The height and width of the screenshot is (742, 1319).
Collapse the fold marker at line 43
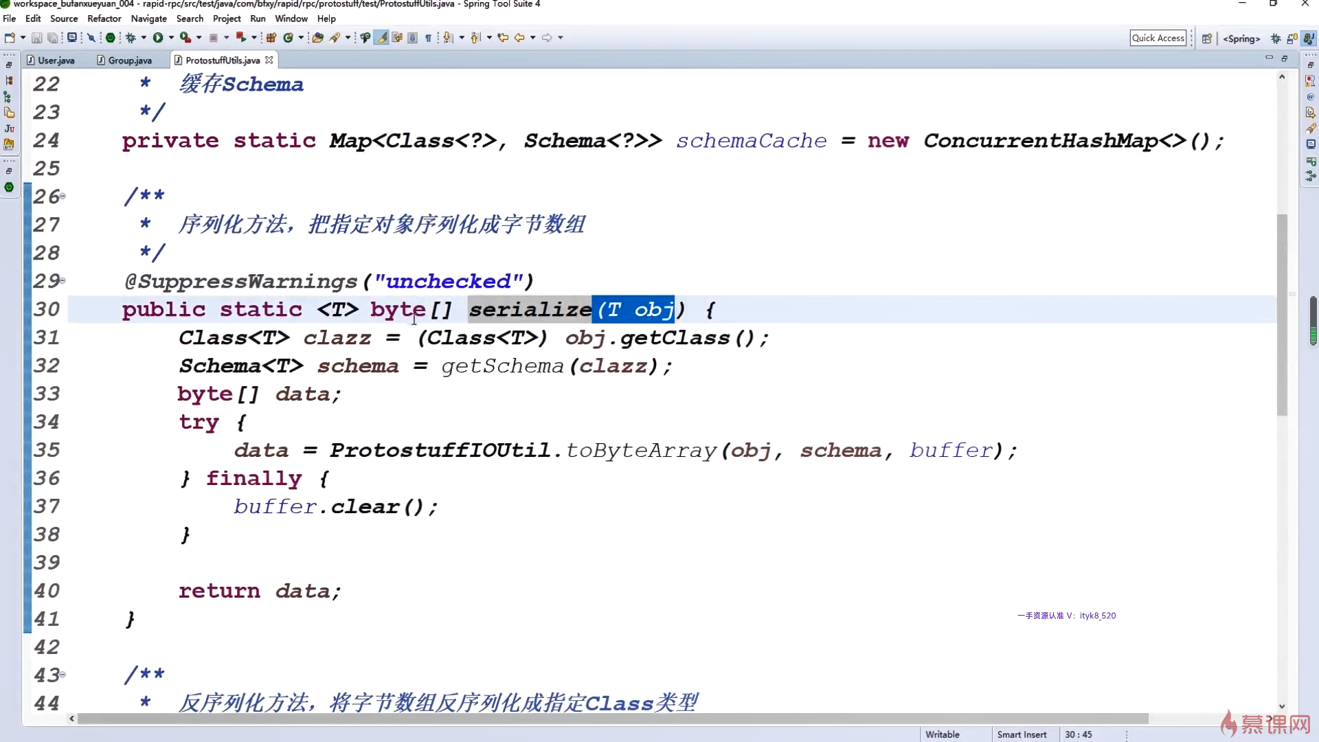coord(63,675)
